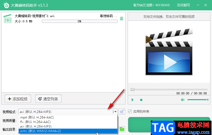Click the green start transcoding button
The width and height of the screenshot is (212, 135).
[169, 125]
